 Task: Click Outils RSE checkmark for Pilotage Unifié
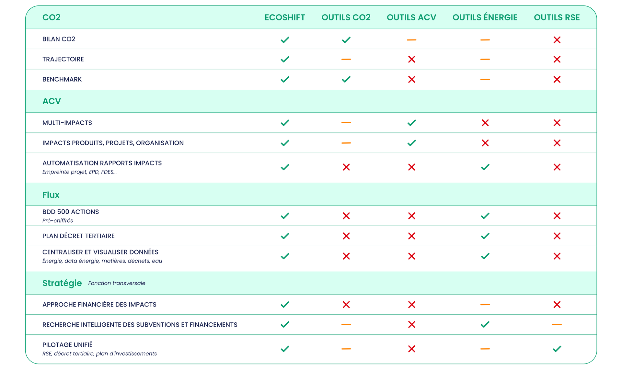tap(557, 349)
